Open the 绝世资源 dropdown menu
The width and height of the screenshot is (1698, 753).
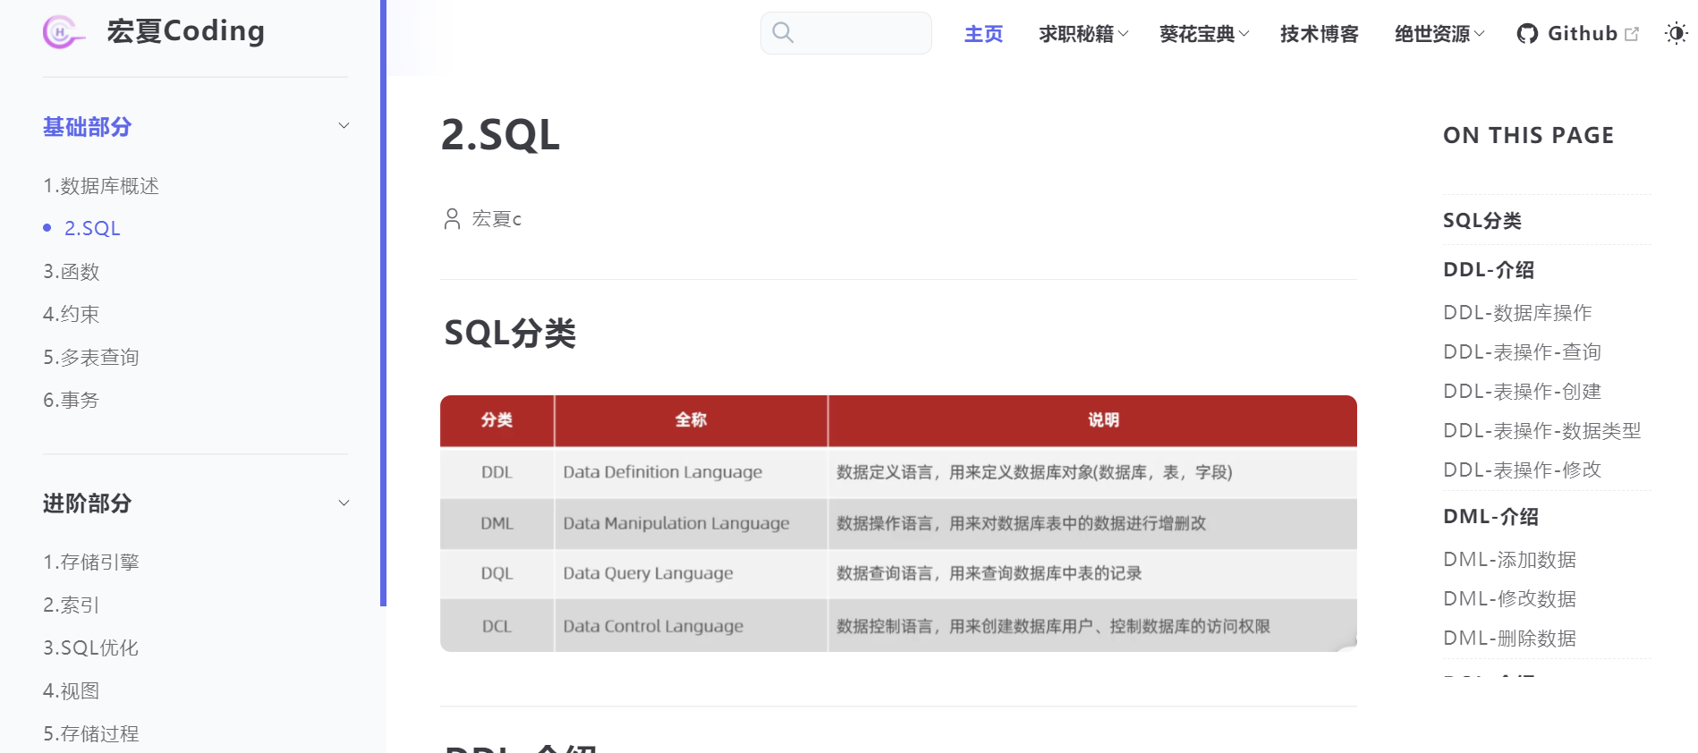(x=1439, y=34)
